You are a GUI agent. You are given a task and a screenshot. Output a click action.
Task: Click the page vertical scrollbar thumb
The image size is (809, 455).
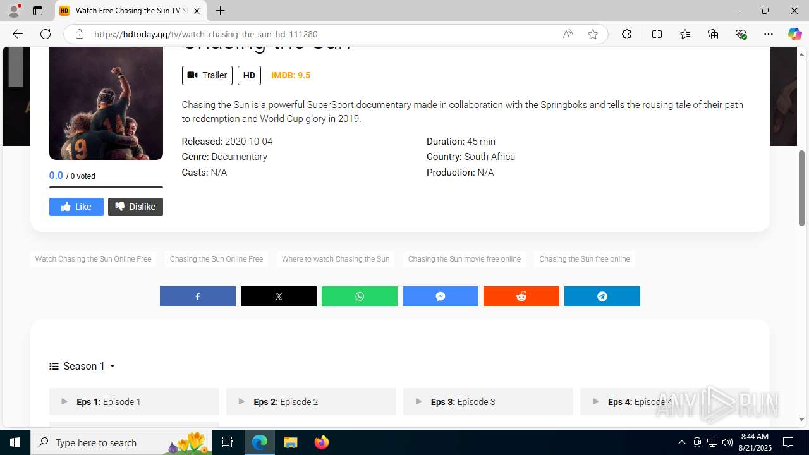tap(801, 188)
